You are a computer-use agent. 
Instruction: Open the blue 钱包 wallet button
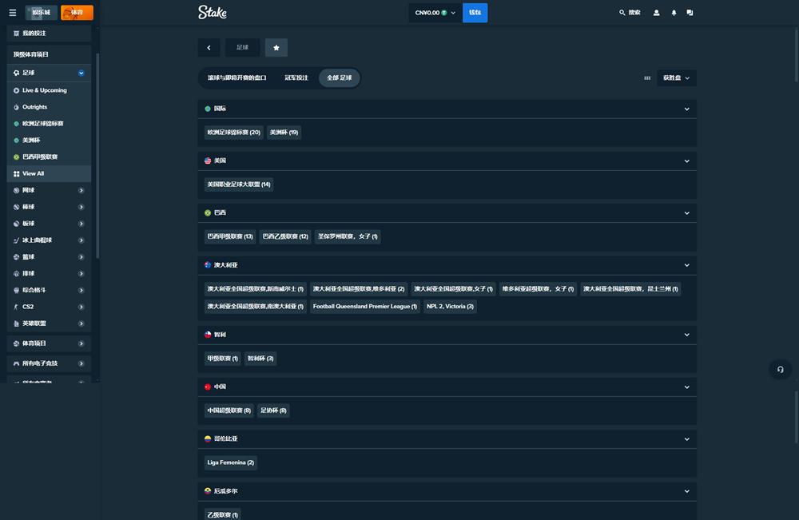(475, 13)
